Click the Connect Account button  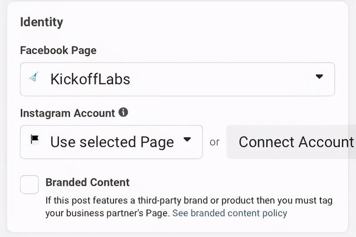[291, 142]
